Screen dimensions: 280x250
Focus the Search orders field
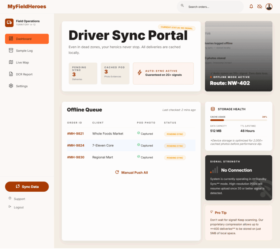210,7
